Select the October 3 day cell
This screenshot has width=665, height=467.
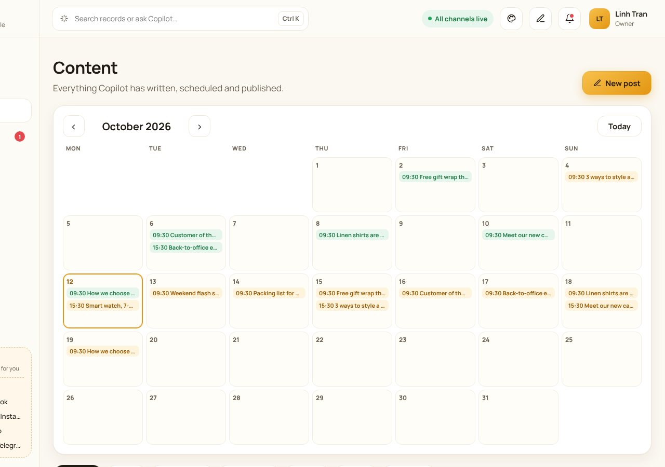(x=518, y=185)
